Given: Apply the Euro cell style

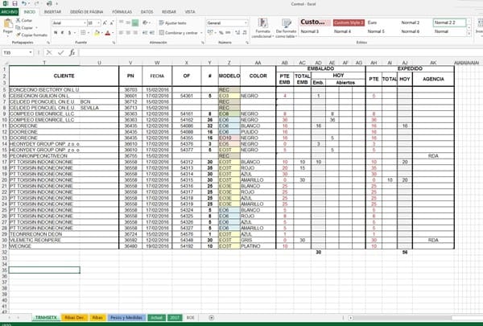Looking at the screenshot, I should 372,23.
